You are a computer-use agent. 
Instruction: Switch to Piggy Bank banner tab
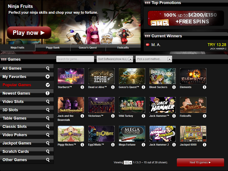(53, 48)
